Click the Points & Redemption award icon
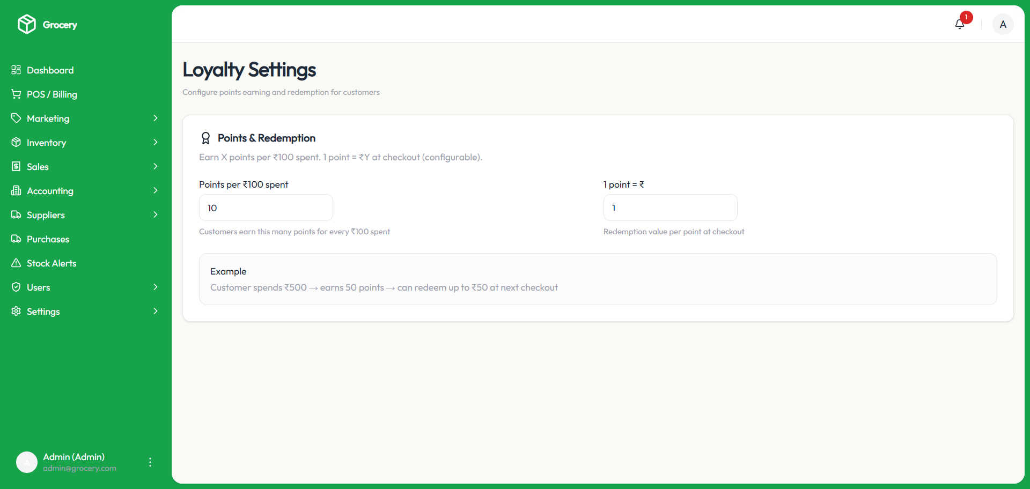This screenshot has width=1030, height=489. (x=205, y=138)
